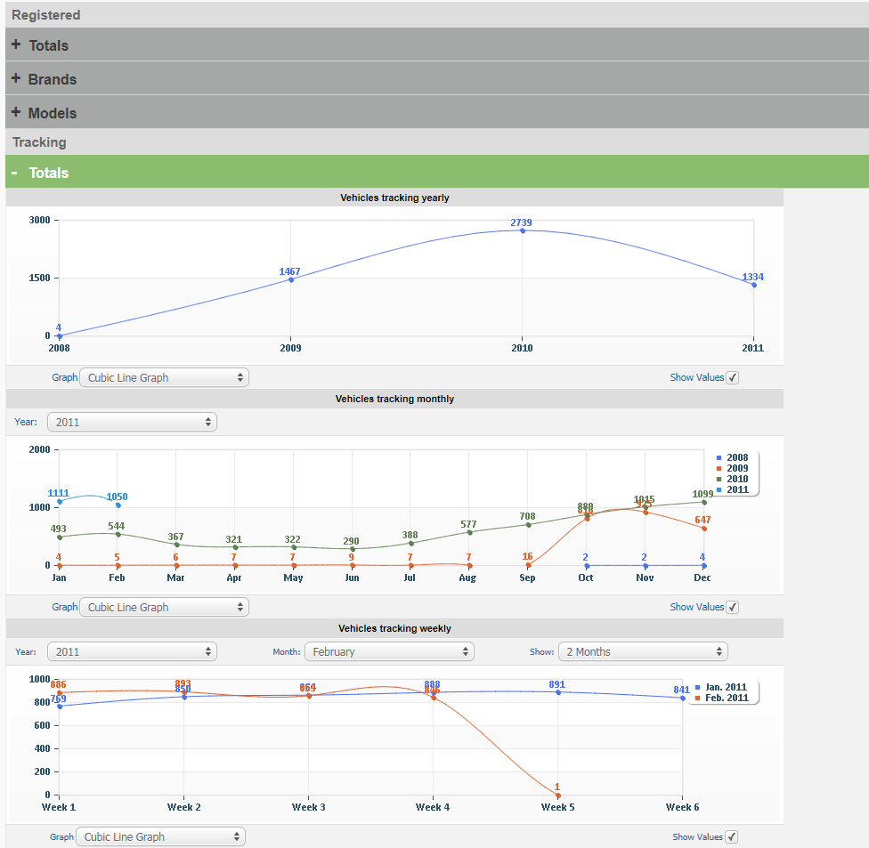Viewport: 869px width, 848px height.
Task: Toggle Show Values checkbox for weekly chart
Action: coord(732,836)
